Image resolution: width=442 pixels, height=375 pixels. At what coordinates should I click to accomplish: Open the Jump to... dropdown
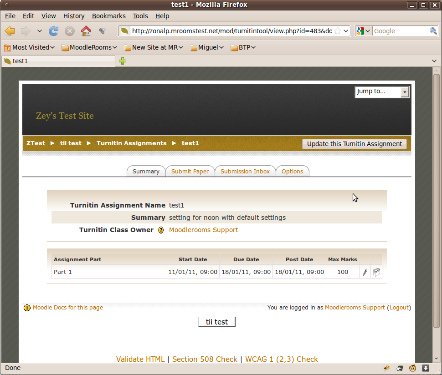[x=382, y=92]
